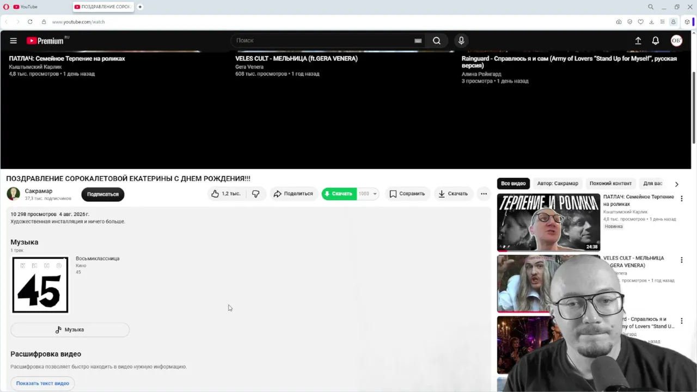Open the 45 album cover thumbnail
697x392 pixels.
pos(40,285)
